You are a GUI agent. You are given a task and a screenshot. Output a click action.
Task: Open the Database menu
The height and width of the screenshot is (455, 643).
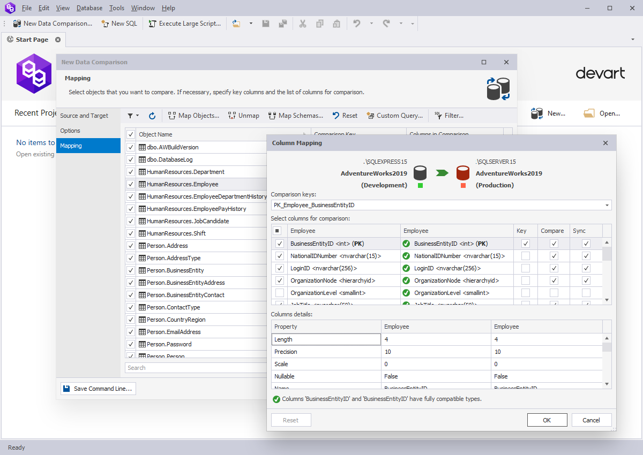pyautogui.click(x=89, y=7)
